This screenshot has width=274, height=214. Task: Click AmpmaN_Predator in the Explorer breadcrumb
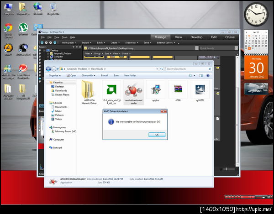pos(77,69)
